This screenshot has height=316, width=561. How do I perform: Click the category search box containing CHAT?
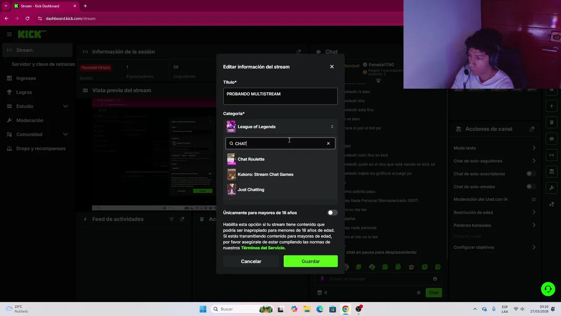click(280, 144)
